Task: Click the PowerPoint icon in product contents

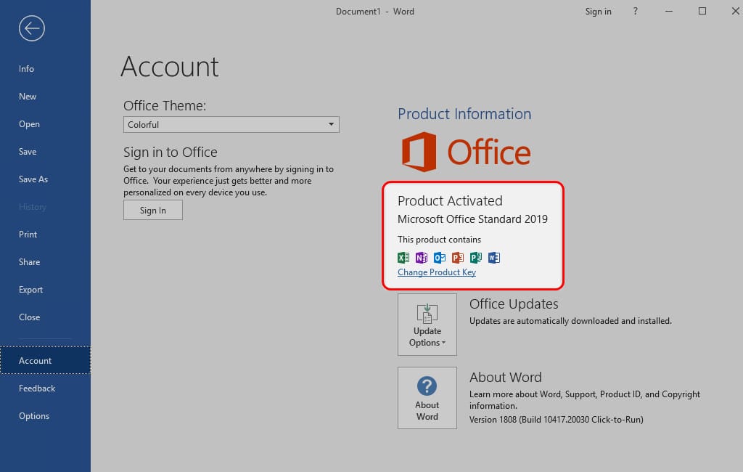Action: (458, 258)
